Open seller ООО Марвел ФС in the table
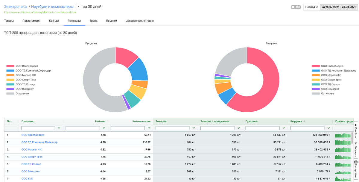Screen dimensions: 359x182 pos(31,149)
